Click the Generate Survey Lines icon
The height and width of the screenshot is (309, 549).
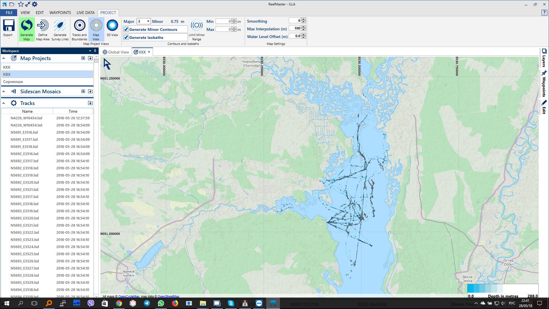(x=60, y=26)
